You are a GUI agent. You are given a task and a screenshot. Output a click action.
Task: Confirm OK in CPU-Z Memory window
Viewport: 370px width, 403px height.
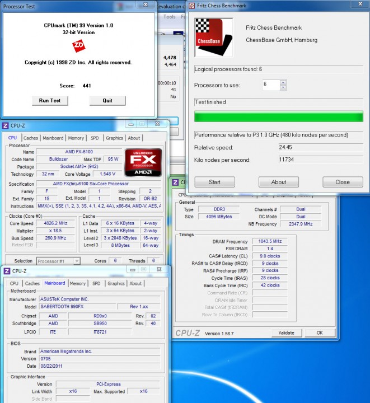320,333
